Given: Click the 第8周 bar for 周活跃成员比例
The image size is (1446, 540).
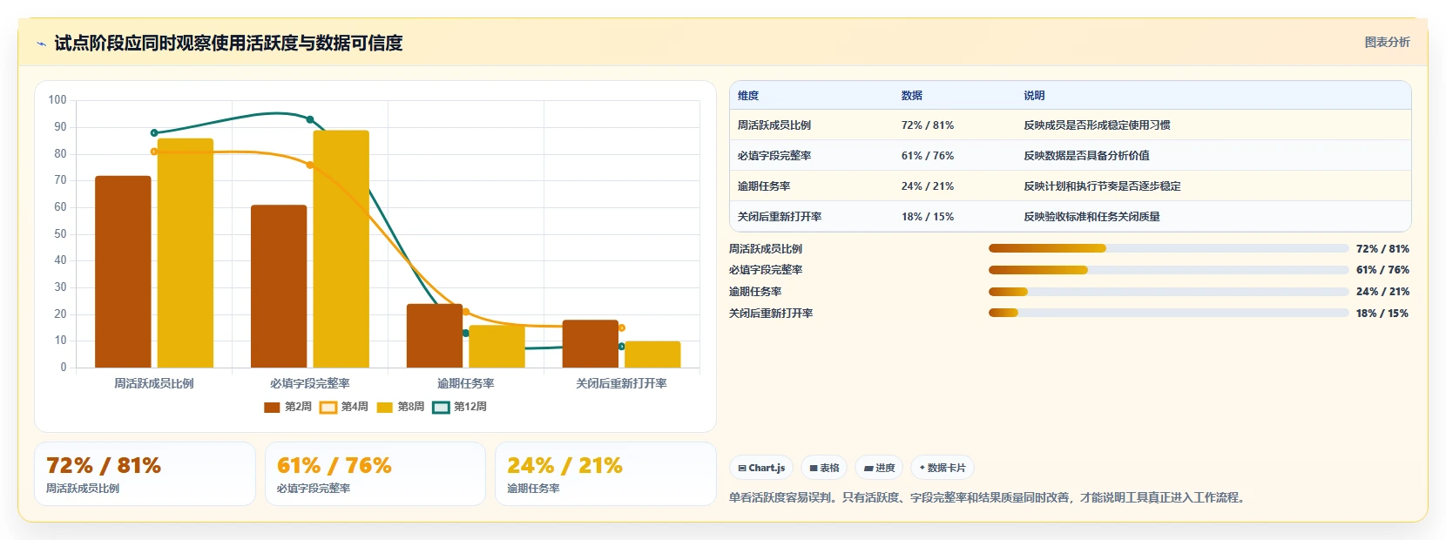Looking at the screenshot, I should coord(186,253).
